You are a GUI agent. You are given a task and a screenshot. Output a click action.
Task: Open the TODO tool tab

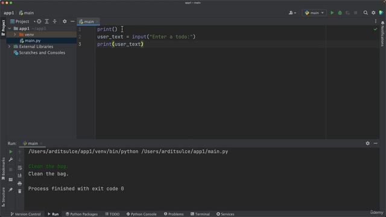pyautogui.click(x=112, y=214)
